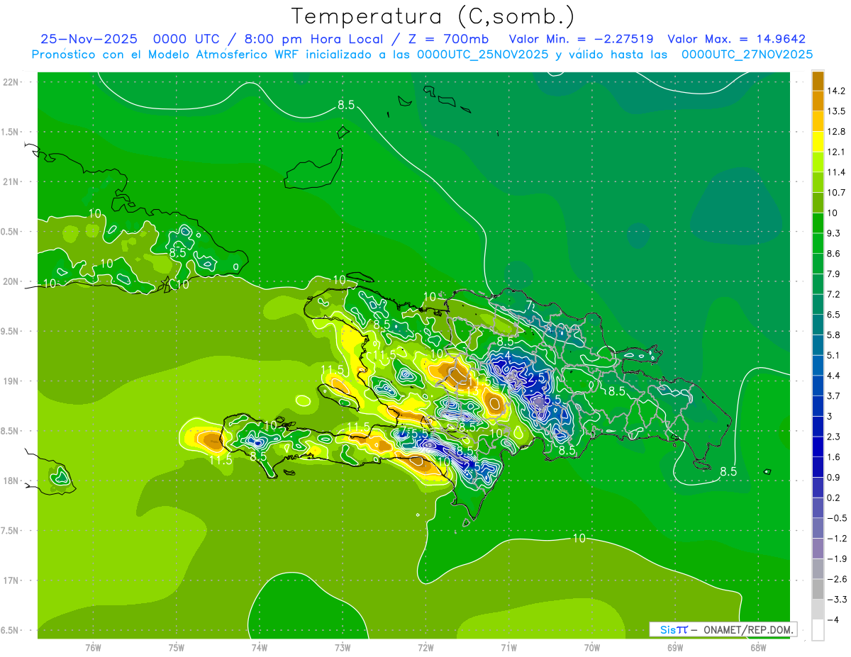Click blue swatch between 3 and 3.7
Screen dimensions: 851x657
[818, 406]
